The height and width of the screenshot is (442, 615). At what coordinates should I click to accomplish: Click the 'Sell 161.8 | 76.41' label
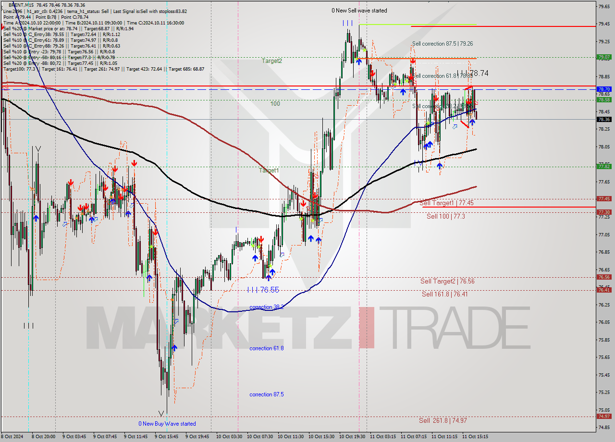445,294
